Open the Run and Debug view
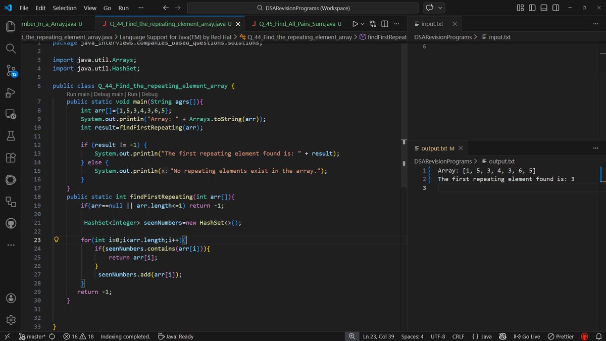This screenshot has width=606, height=341. 11,93
